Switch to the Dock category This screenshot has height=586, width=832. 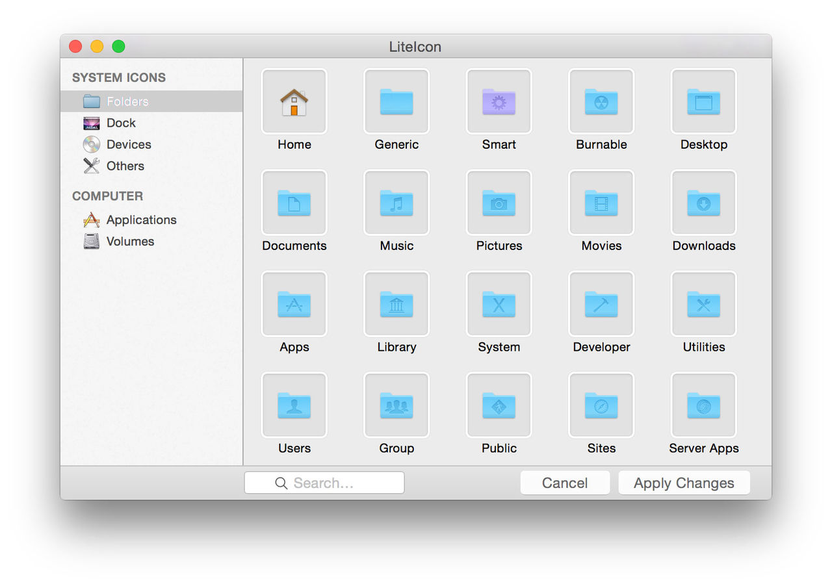[151, 123]
